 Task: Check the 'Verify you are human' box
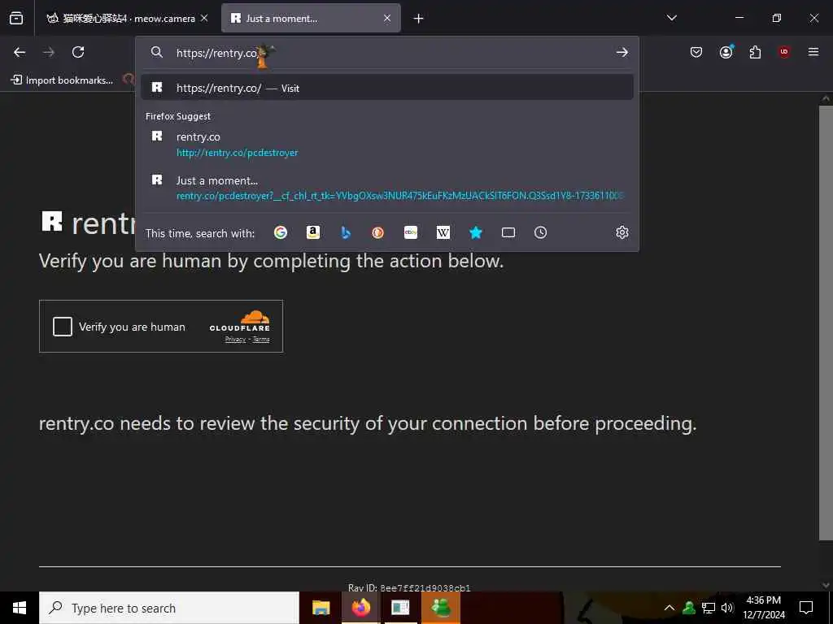[62, 327]
